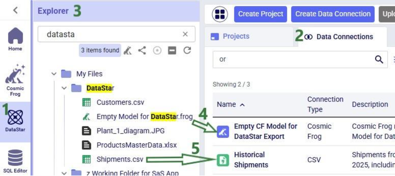This screenshot has width=395, height=176.
Task: Collapse all folders using the minus box icon
Action: 172,51
